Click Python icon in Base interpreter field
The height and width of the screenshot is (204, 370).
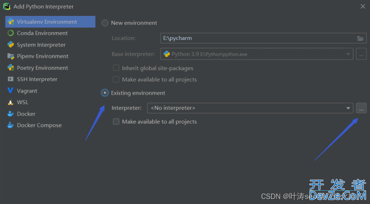[167, 54]
